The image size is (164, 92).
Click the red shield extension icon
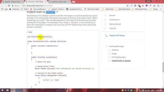(x=139, y=6)
